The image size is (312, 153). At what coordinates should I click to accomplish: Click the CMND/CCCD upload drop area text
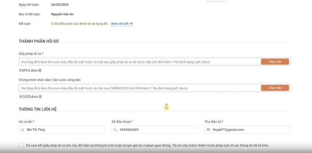(104, 88)
